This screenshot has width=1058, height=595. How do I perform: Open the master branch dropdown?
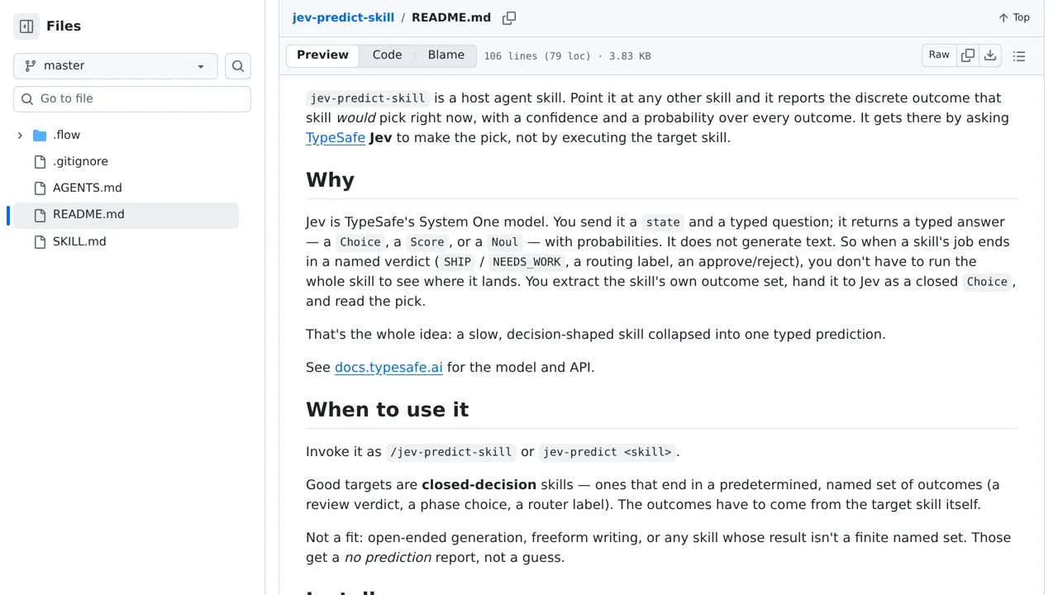[x=116, y=66]
